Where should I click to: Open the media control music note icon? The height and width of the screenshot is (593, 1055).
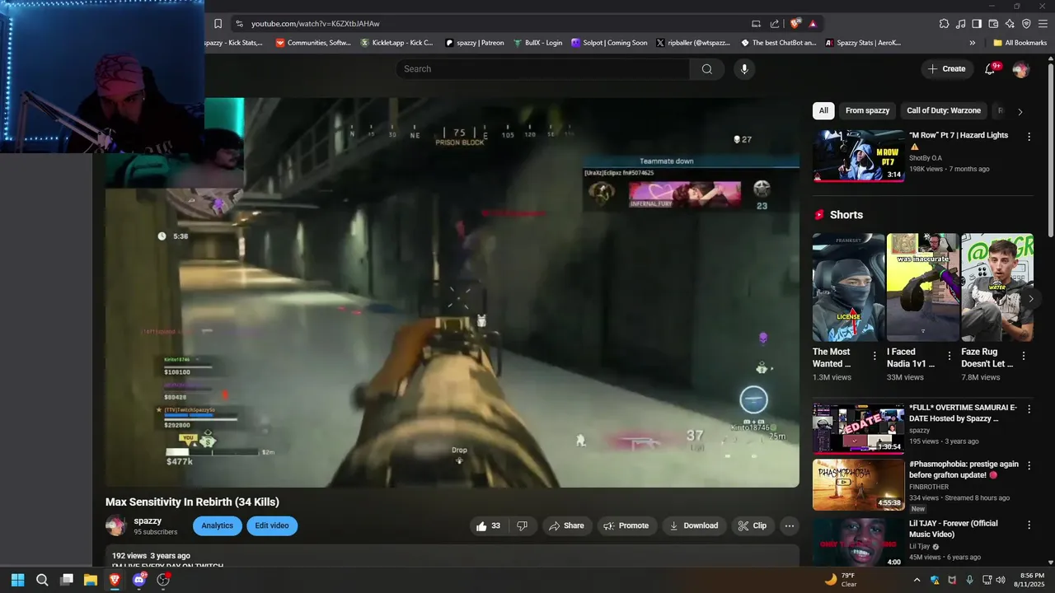coord(961,24)
